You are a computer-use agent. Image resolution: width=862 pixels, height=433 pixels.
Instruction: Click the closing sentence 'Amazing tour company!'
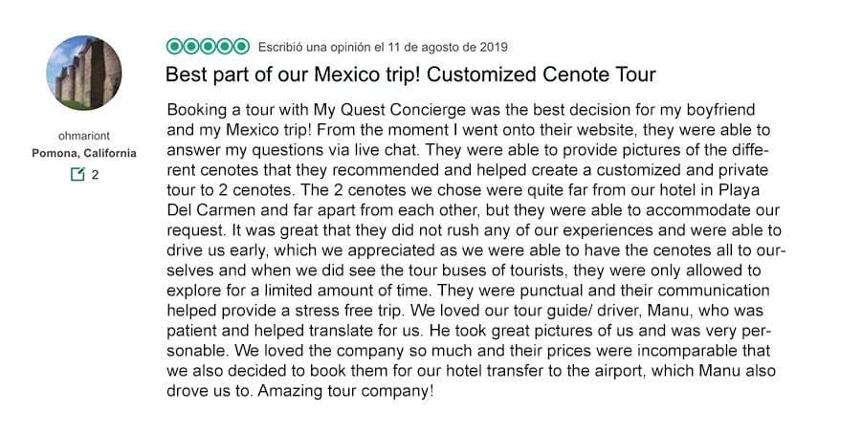(x=345, y=391)
